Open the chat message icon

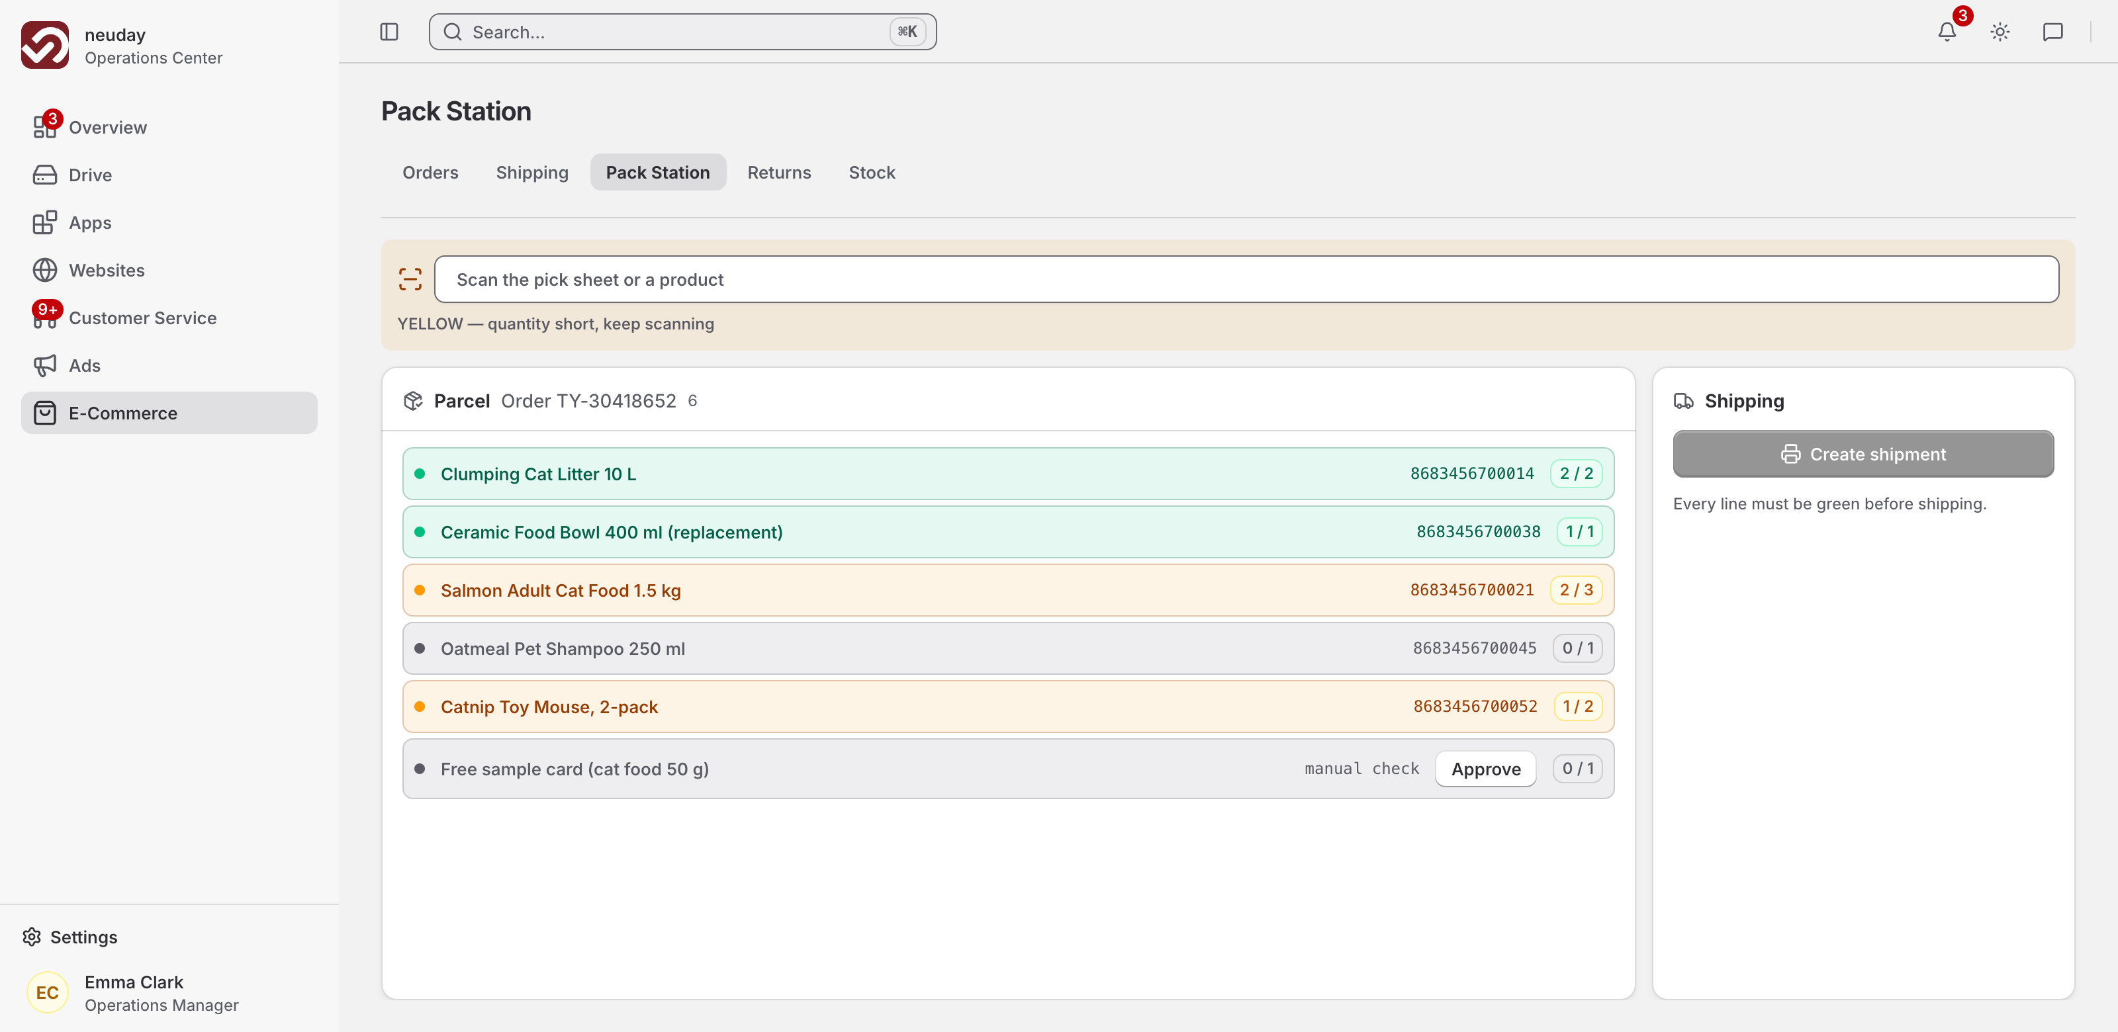point(2053,32)
